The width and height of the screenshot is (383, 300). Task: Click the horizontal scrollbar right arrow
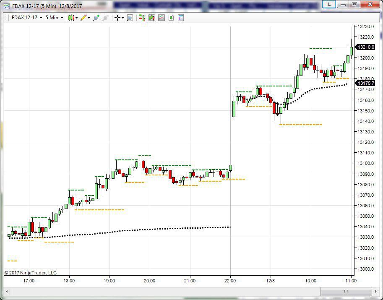376,291
